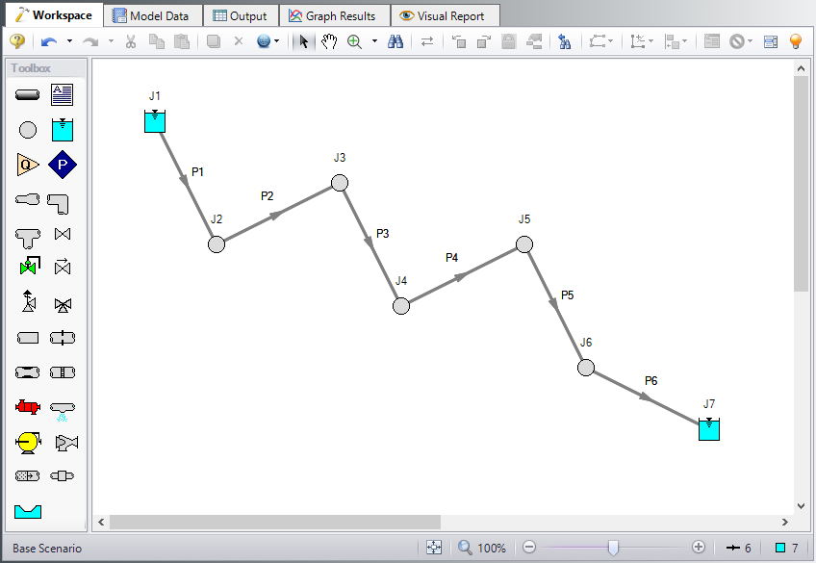Expand the zoom tool dropdown

[x=374, y=42]
